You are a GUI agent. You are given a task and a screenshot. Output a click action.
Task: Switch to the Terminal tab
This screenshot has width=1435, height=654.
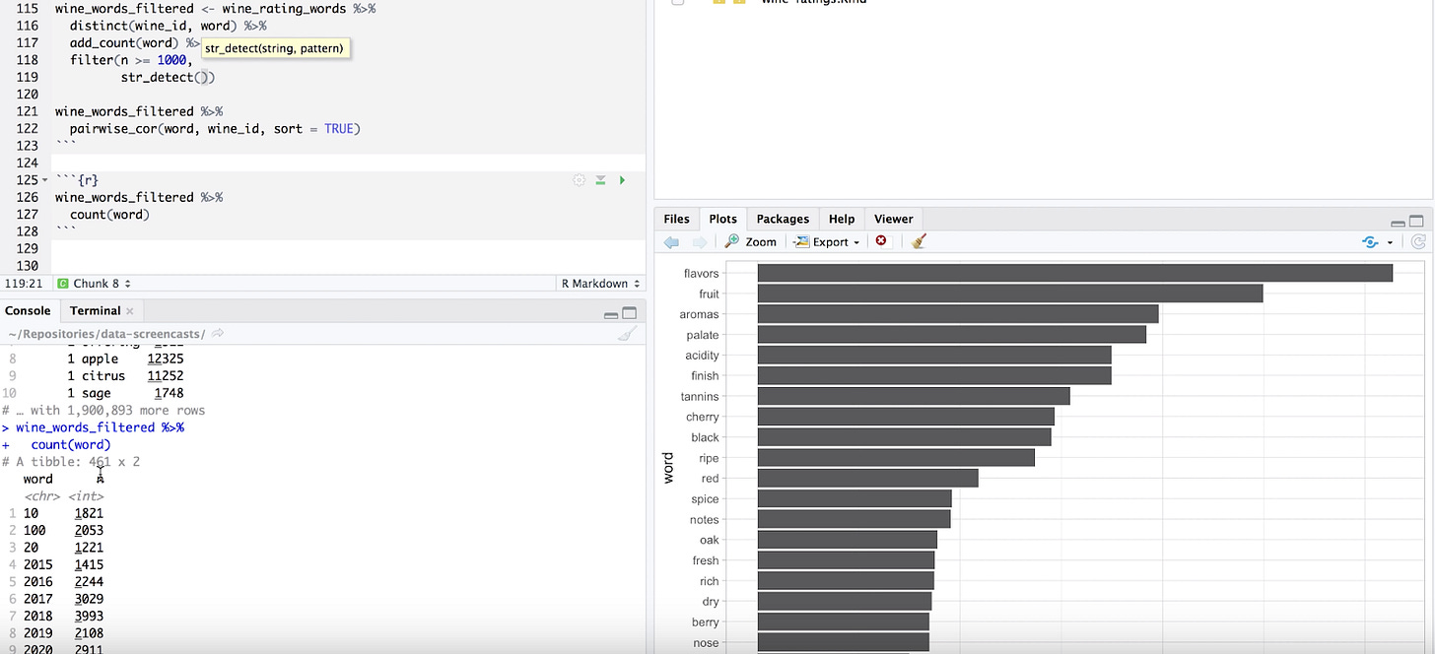95,310
